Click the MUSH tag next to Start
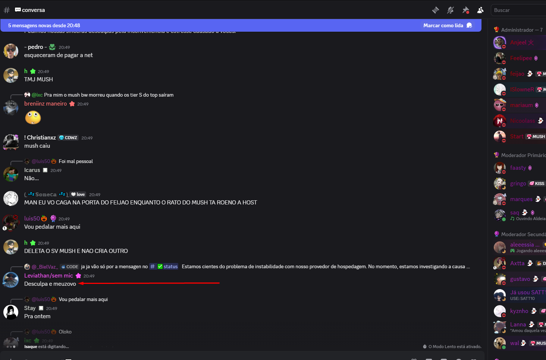 [536, 137]
